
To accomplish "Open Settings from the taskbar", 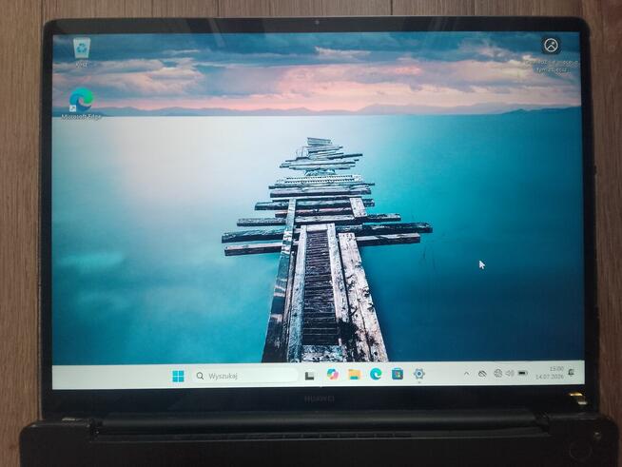I will point(418,374).
